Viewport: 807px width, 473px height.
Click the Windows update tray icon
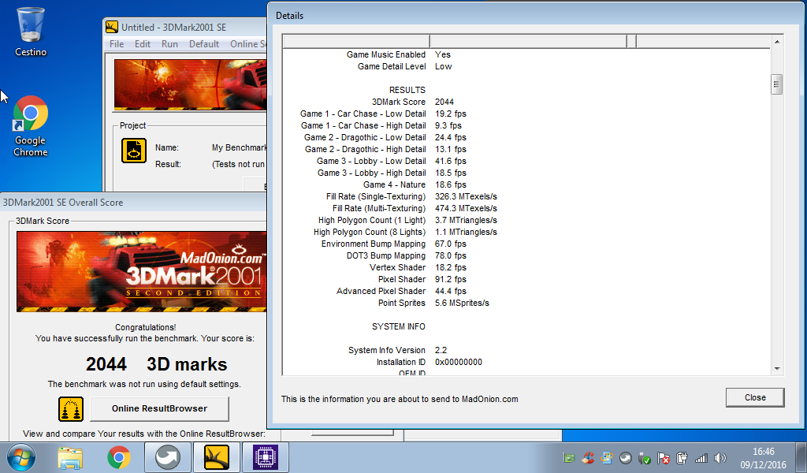607,457
